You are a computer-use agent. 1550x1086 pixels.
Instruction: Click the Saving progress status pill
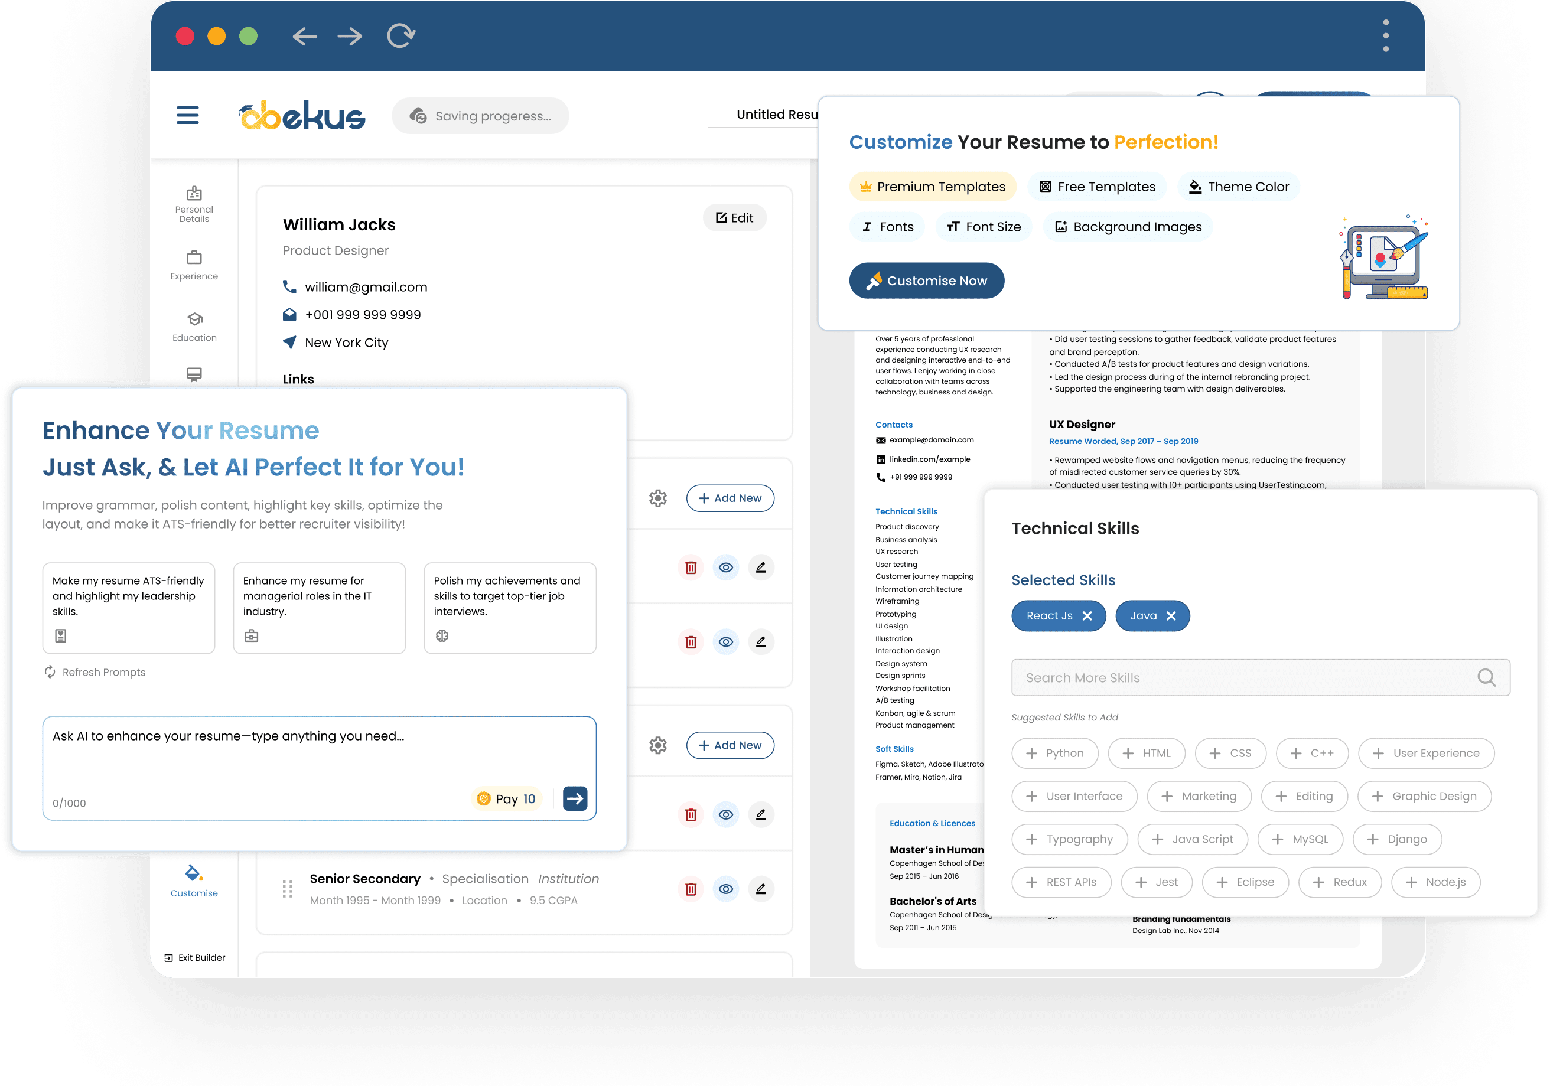tap(480, 115)
